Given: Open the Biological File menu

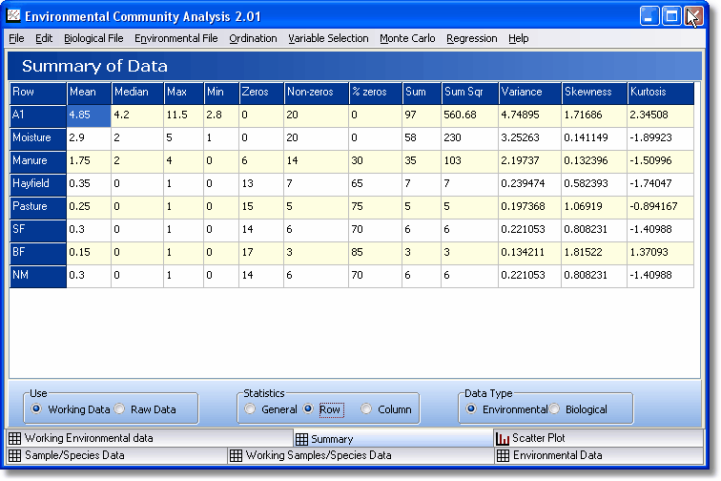Looking at the screenshot, I should point(93,39).
